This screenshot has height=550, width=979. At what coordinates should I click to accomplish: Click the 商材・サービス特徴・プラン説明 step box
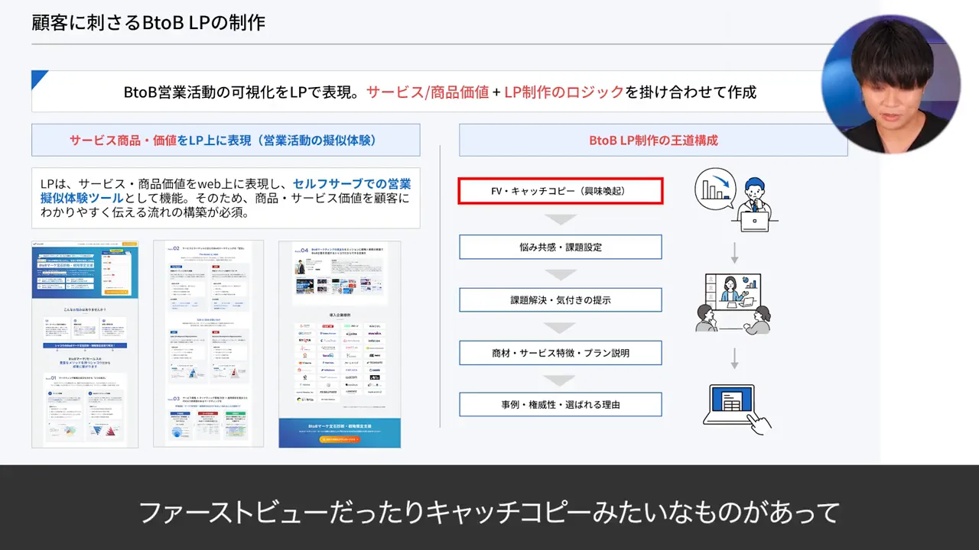560,352
